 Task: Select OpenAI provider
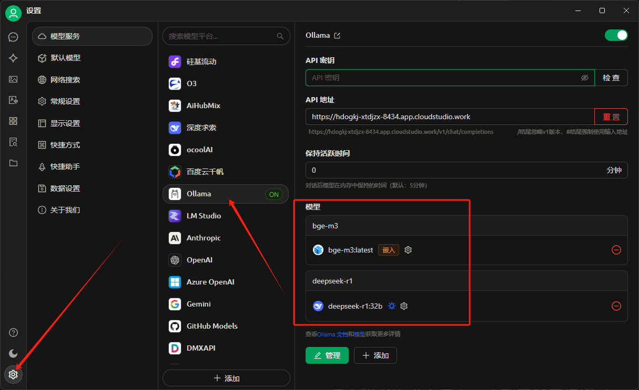point(226,260)
